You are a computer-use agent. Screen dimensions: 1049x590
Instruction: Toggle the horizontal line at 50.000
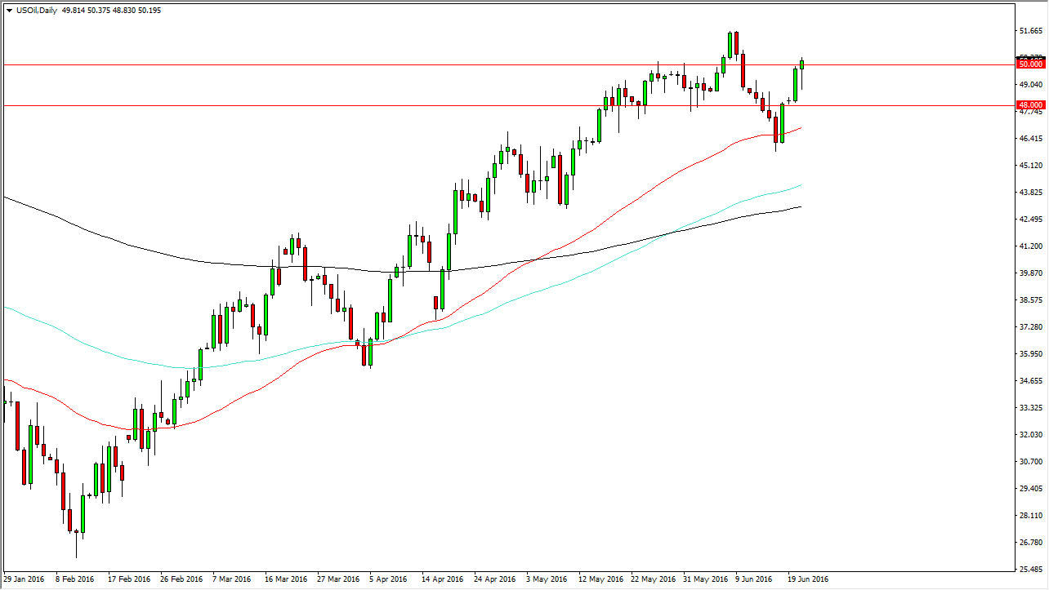click(x=490, y=63)
